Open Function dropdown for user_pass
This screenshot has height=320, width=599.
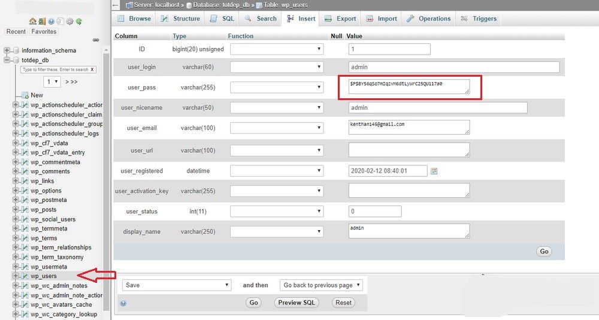click(277, 87)
